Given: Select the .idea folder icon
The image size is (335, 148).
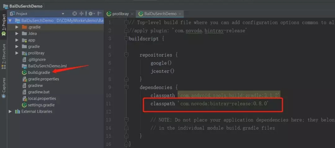Looking at the screenshot, I should (25, 34).
